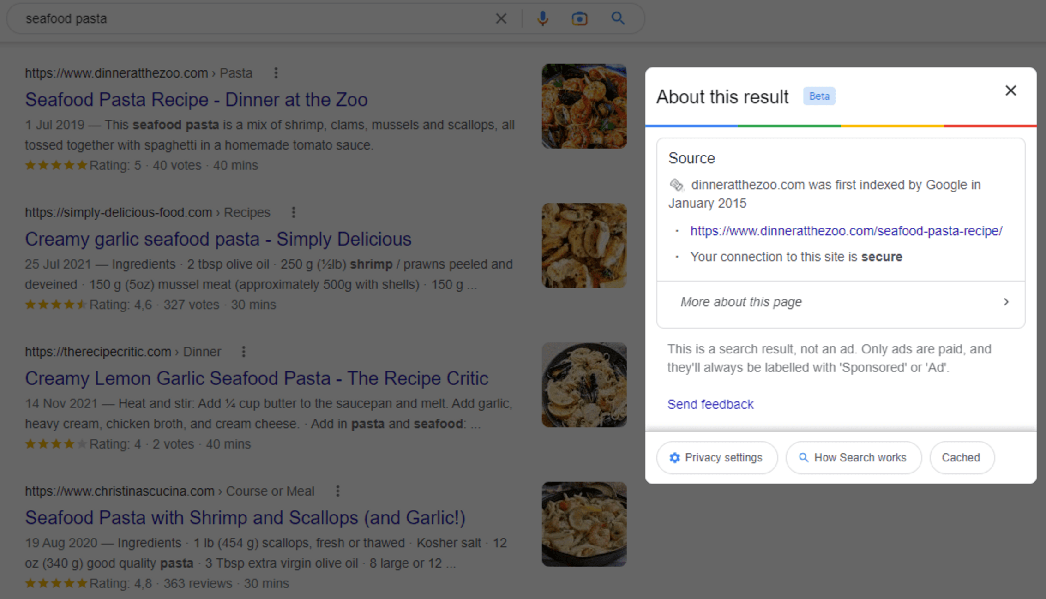Click the Creamy Lemon Garlic Seafood Pasta thumbnail
Screen dimensions: 1046x599
click(584, 385)
